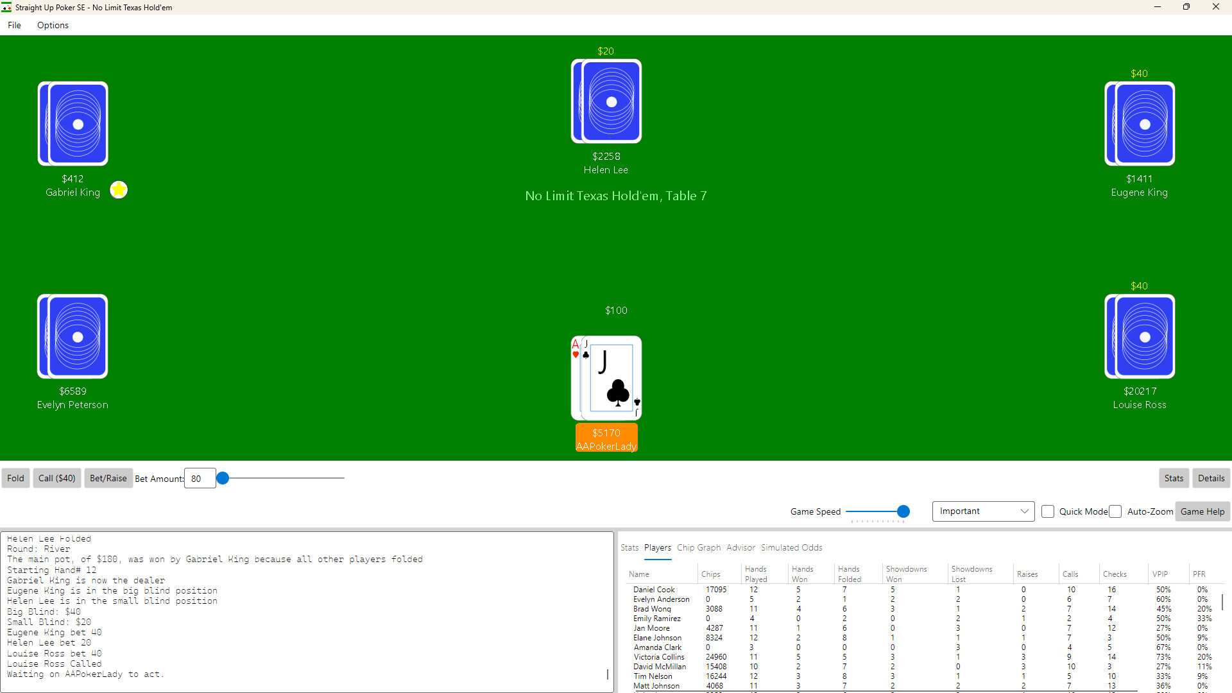Open the File menu
This screenshot has height=693, width=1232.
(13, 25)
